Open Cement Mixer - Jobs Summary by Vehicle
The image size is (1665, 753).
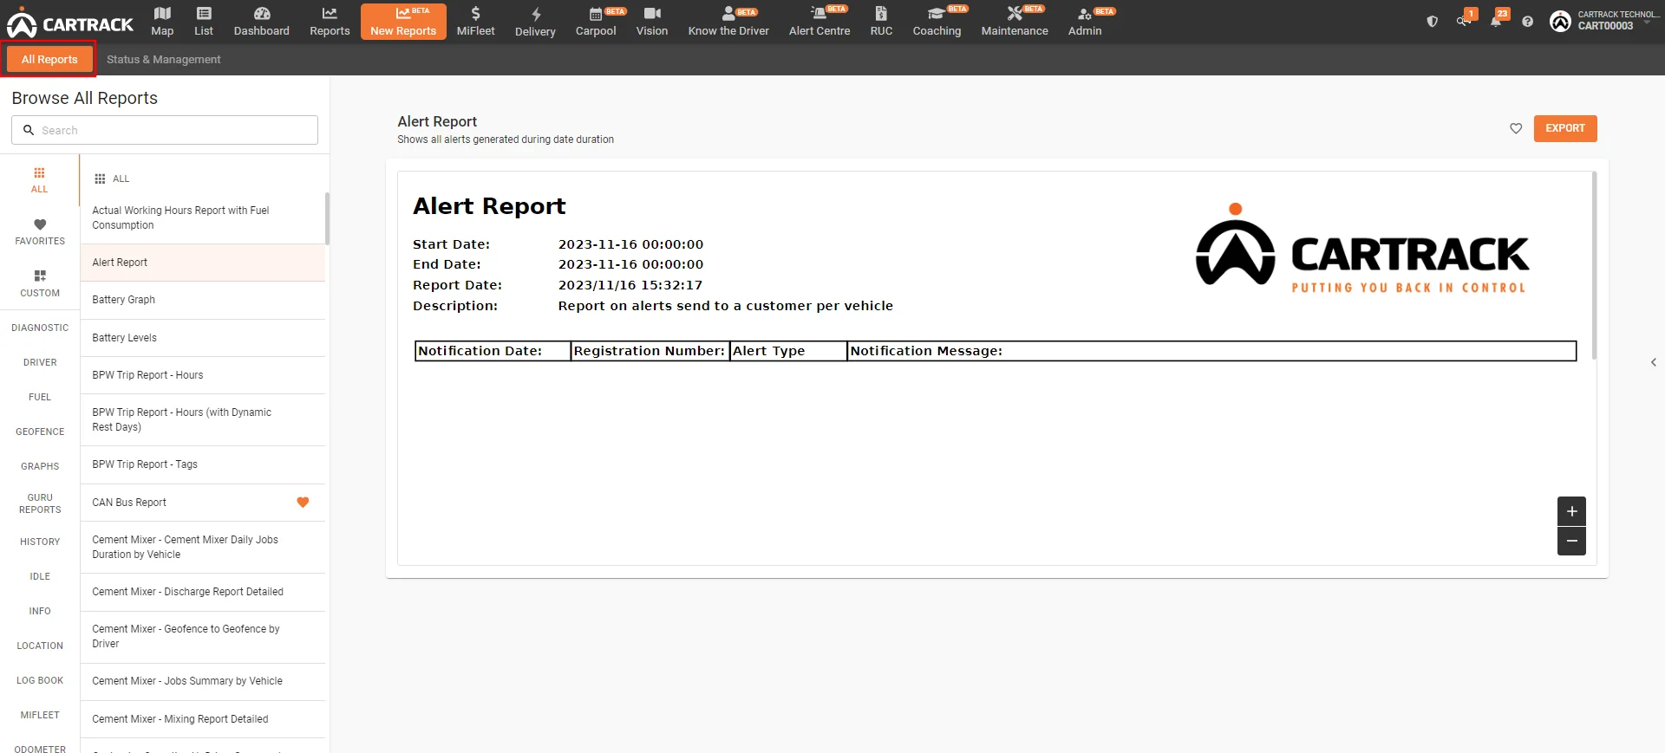(203, 681)
